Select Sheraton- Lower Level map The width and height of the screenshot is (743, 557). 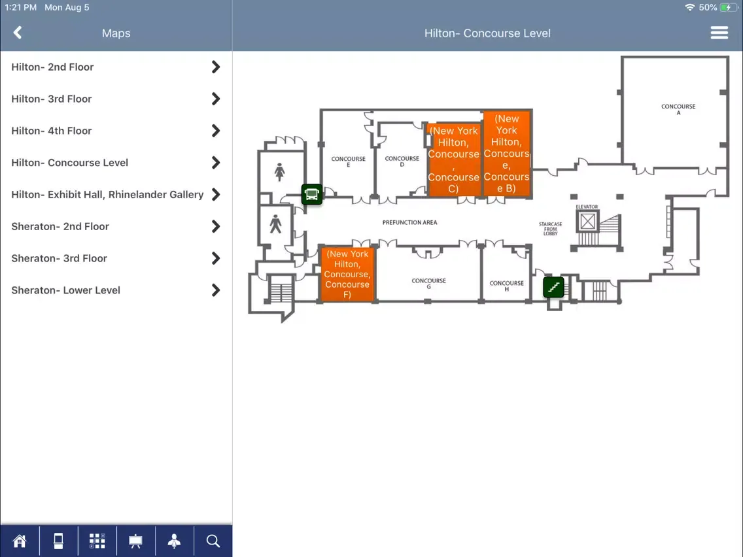click(116, 290)
